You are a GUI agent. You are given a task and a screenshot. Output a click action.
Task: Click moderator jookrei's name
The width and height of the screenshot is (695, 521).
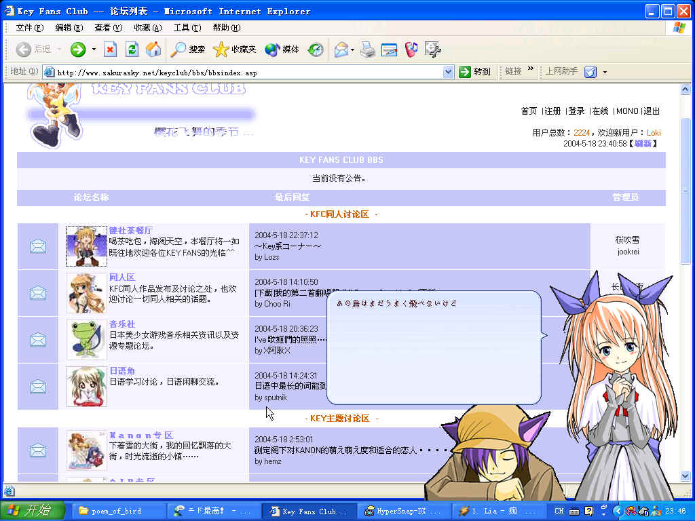628,252
